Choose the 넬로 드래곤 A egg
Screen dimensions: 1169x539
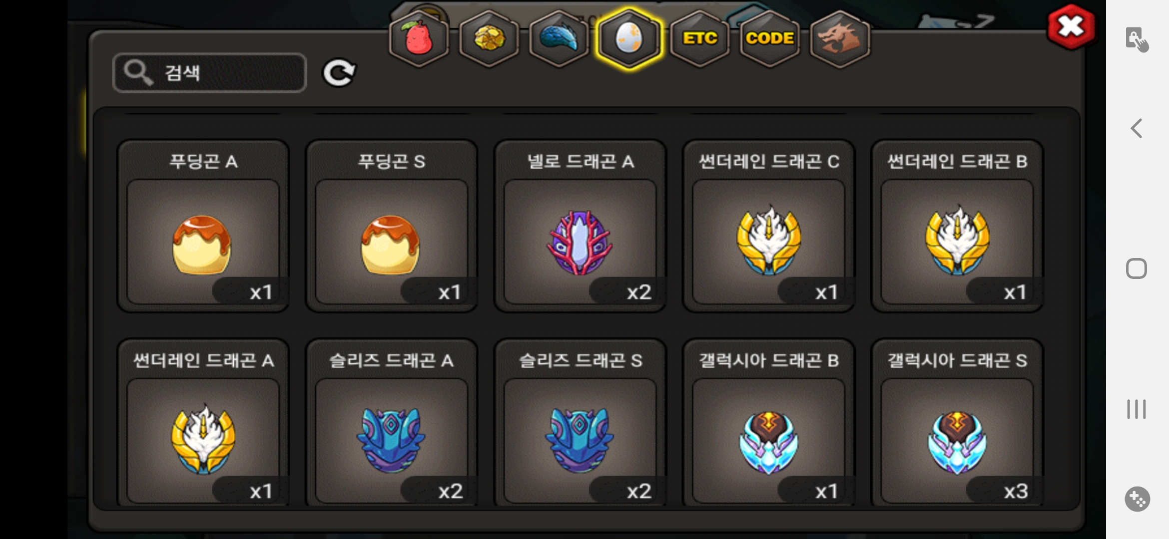(x=580, y=226)
